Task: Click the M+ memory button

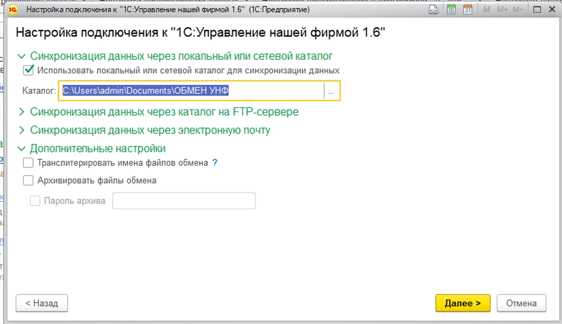Action: [503, 10]
